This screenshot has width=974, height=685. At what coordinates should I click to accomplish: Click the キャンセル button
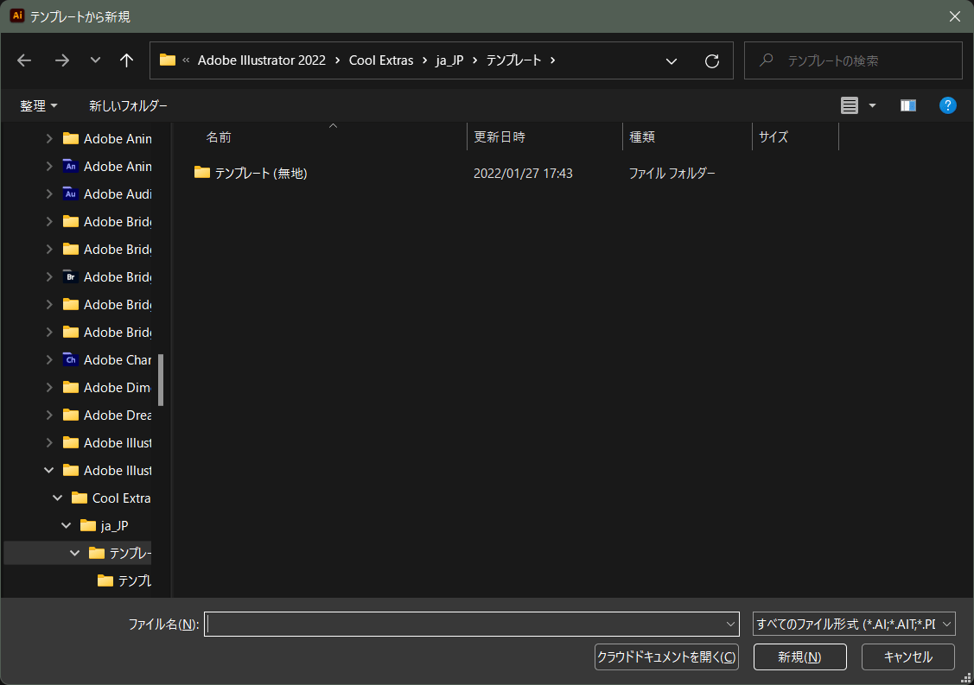click(908, 657)
